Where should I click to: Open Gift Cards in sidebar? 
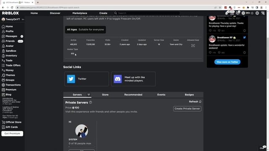tap(10, 127)
